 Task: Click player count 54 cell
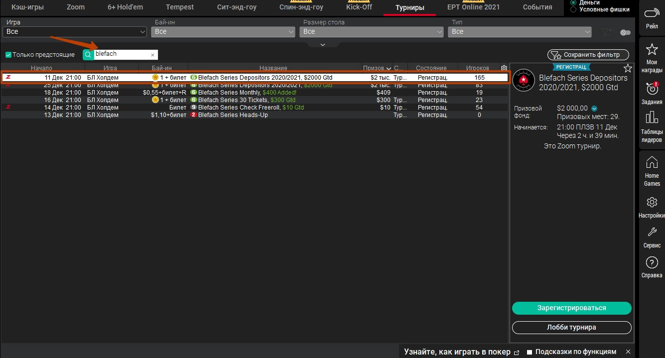[479, 108]
